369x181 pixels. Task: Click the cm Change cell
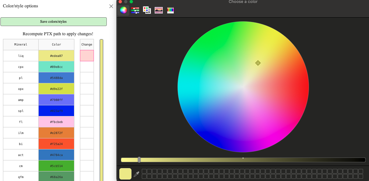87,166
